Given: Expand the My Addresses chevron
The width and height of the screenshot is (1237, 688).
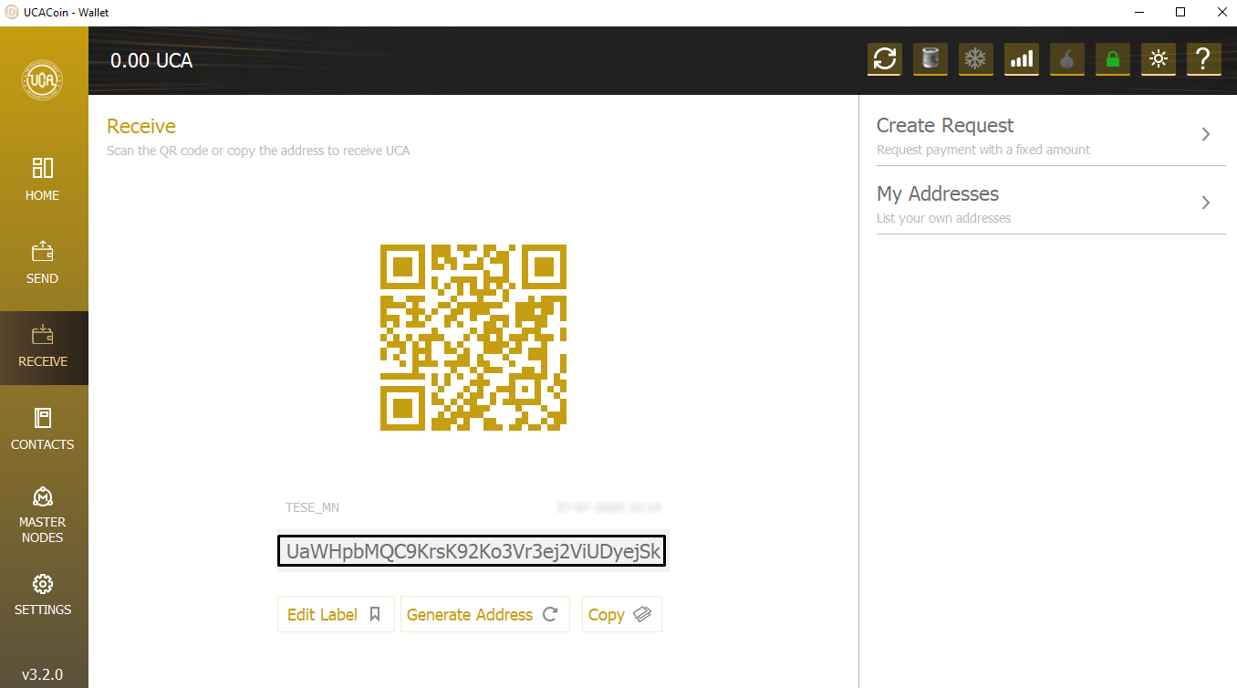Looking at the screenshot, I should tap(1206, 203).
